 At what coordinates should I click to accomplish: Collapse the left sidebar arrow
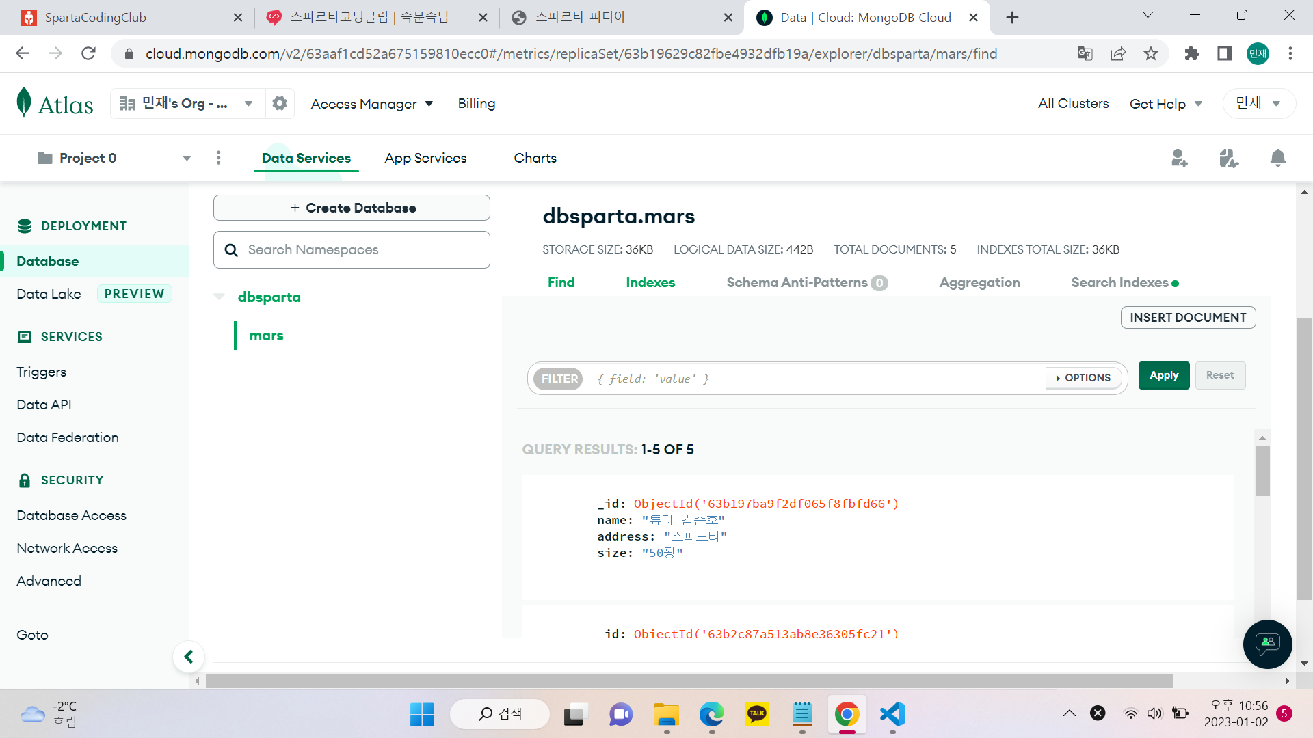[x=189, y=657]
